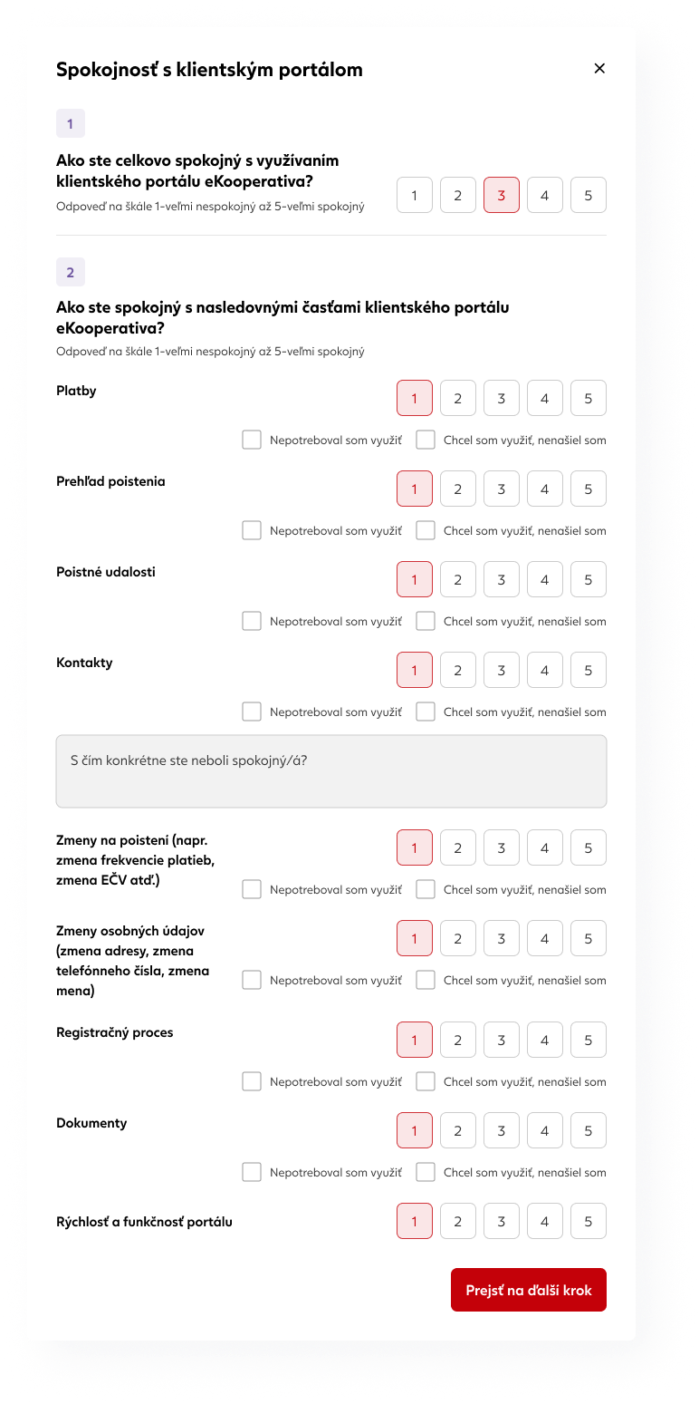Screen dimensions: 699x1404
Task: Focus the "S čím konkrétne ste neboli spokojný" textbox
Action: pyautogui.click(x=331, y=771)
